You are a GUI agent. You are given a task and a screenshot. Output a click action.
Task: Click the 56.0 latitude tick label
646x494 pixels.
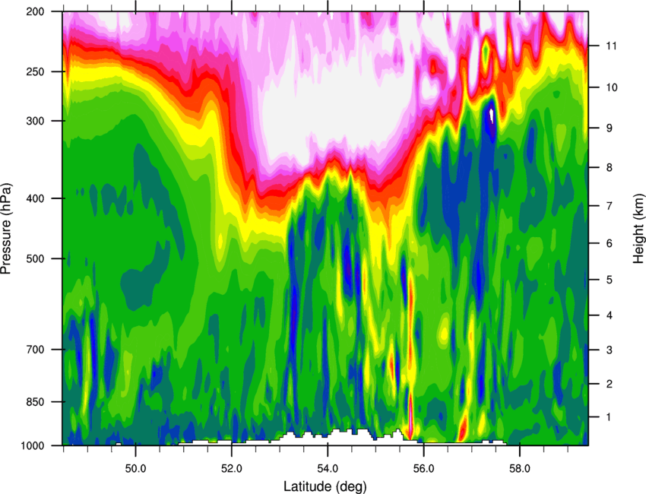point(423,468)
